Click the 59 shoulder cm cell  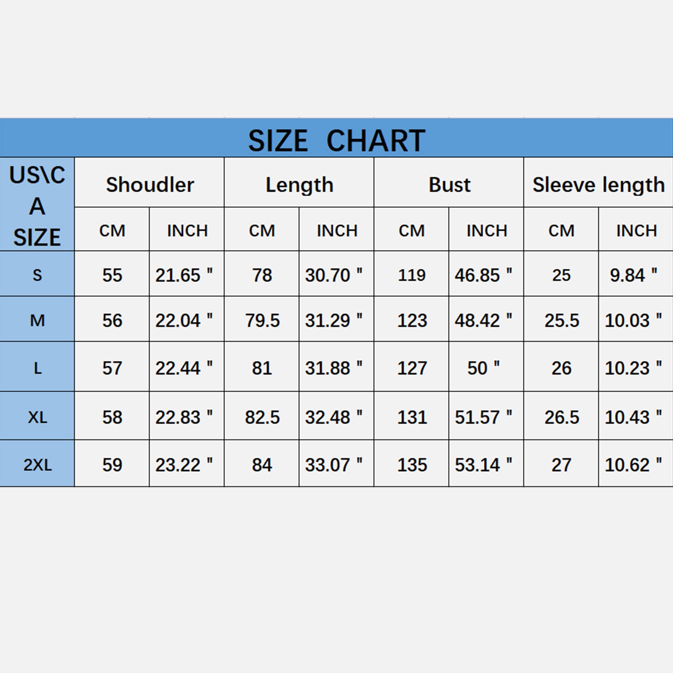click(x=112, y=465)
